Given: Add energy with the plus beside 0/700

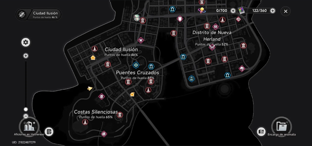Looking at the screenshot, I should 233,11.
